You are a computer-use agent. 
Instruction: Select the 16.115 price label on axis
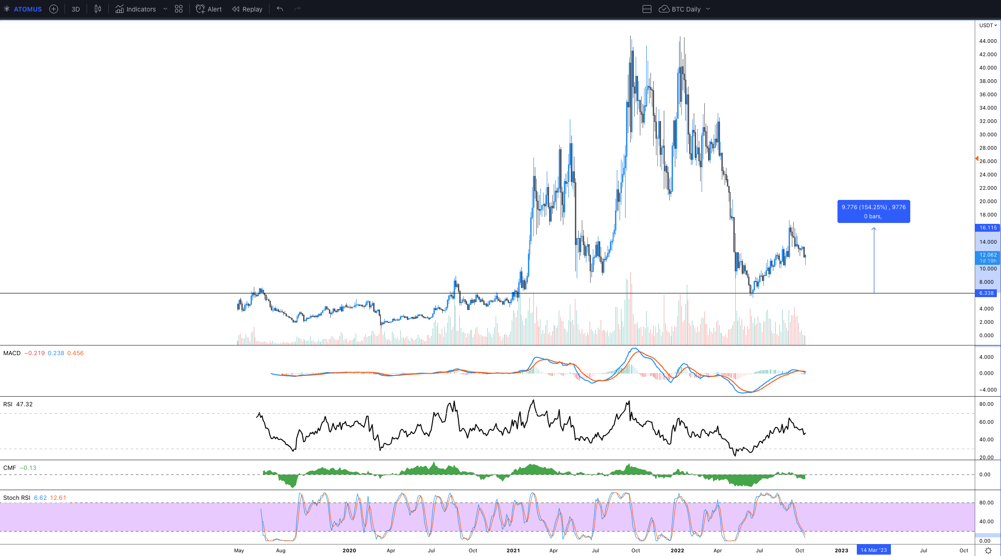pyautogui.click(x=988, y=228)
